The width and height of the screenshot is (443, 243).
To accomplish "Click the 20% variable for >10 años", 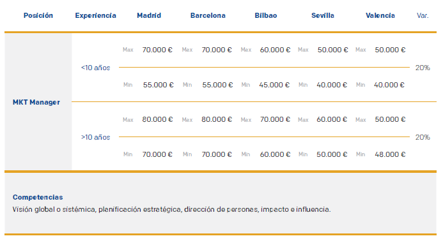I will (423, 137).
